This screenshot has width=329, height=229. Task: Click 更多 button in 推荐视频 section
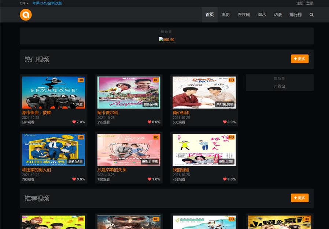click(300, 198)
